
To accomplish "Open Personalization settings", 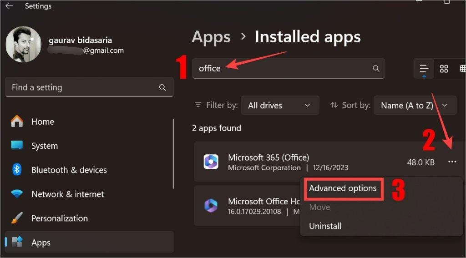I will coord(89,218).
